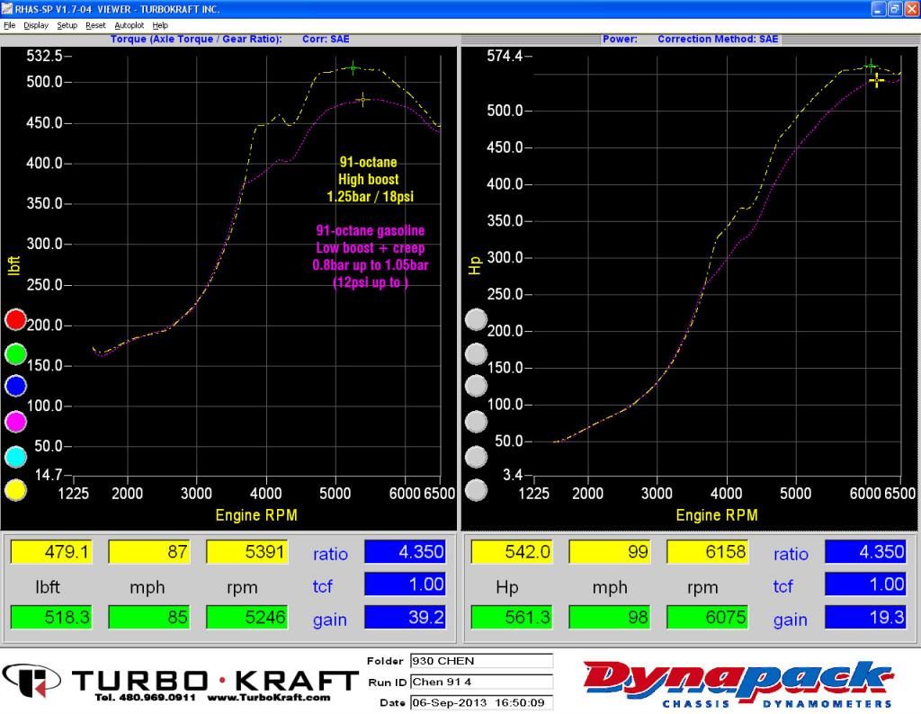Toggle the green run circle on torque graph

click(15, 353)
